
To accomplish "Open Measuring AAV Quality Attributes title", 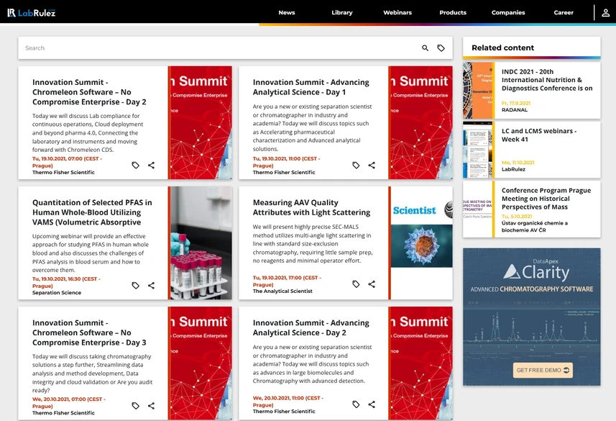I will 311,207.
